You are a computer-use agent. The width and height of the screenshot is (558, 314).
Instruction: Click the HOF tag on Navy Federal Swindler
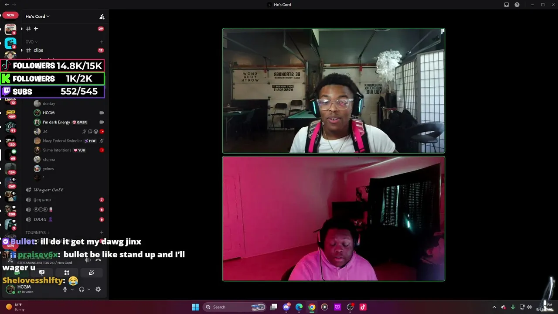pos(90,141)
